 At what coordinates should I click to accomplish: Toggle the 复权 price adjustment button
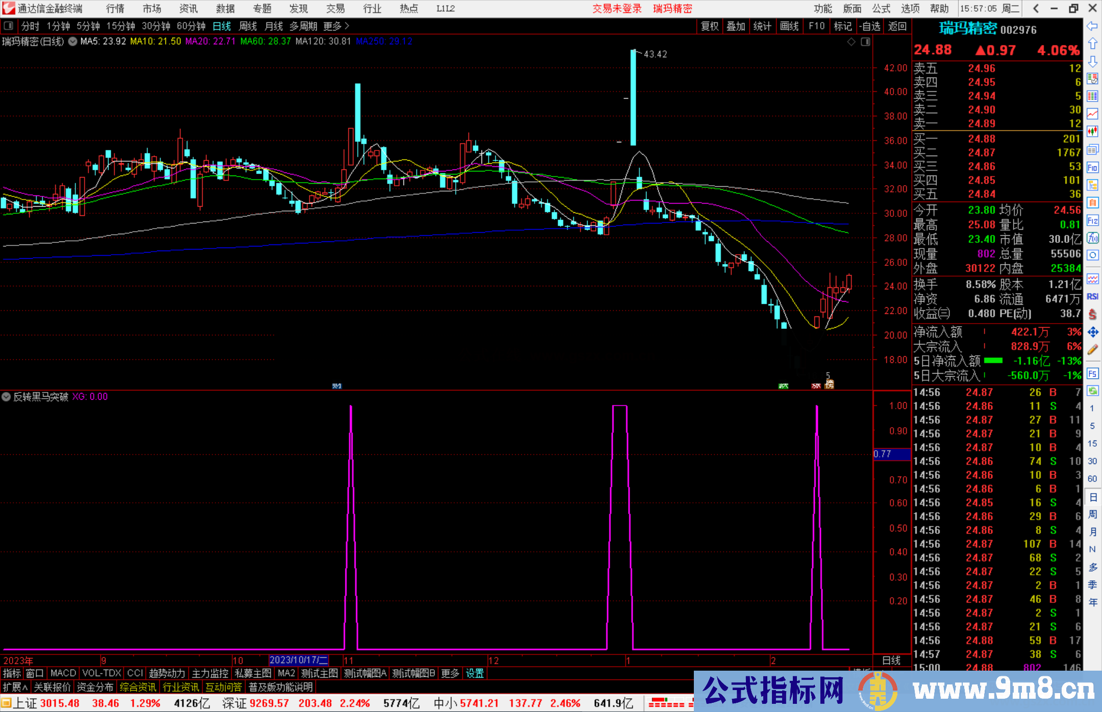click(x=709, y=26)
